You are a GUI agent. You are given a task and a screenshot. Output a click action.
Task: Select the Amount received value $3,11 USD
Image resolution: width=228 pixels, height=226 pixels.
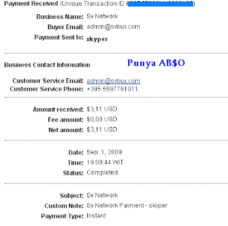coord(102,109)
